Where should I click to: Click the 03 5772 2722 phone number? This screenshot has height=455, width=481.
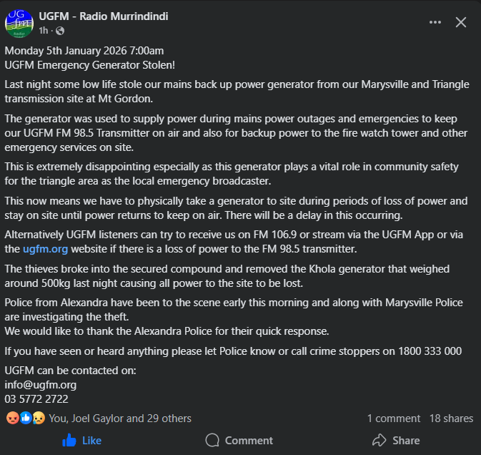coord(36,398)
